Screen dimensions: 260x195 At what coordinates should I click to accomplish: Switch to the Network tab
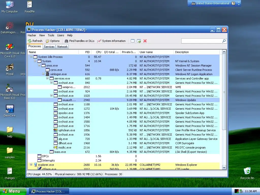62,47
